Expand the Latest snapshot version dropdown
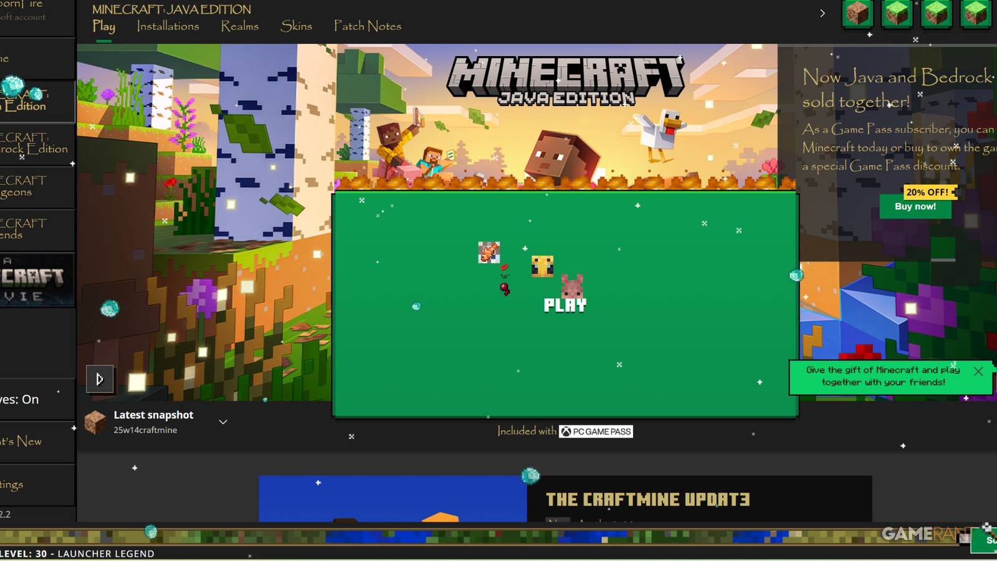 tap(222, 422)
